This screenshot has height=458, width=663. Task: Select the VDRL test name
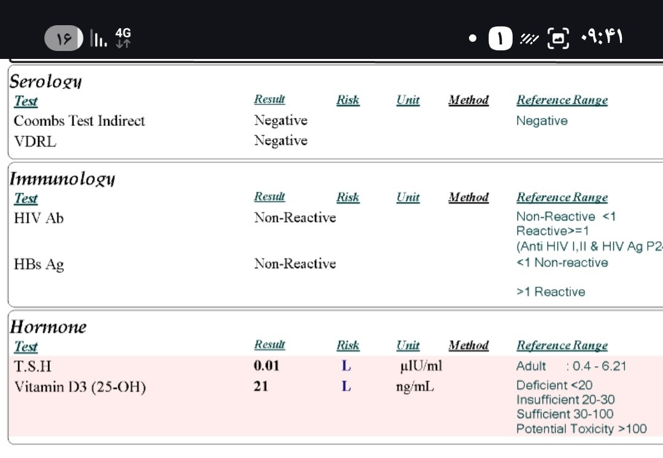point(35,141)
